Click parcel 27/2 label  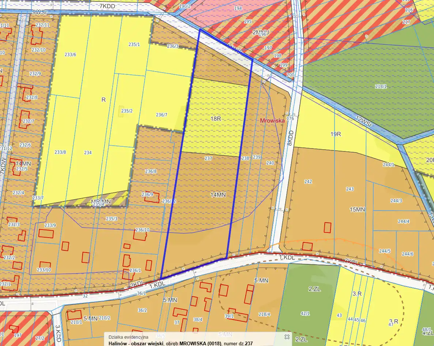[40, 338]
